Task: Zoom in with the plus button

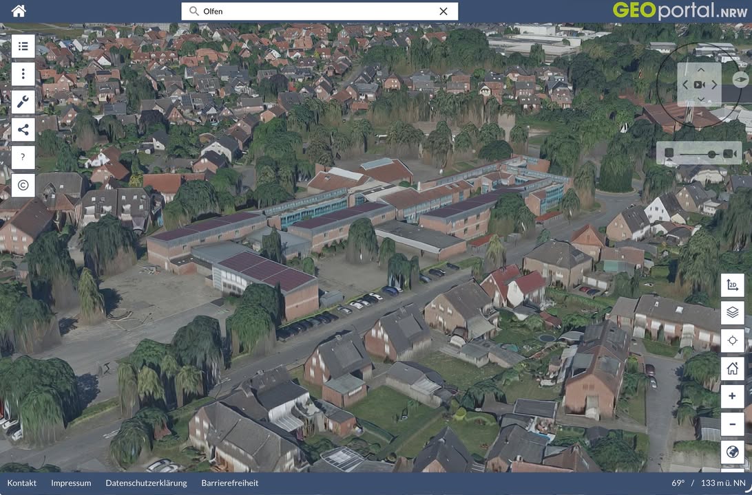Action: click(732, 397)
